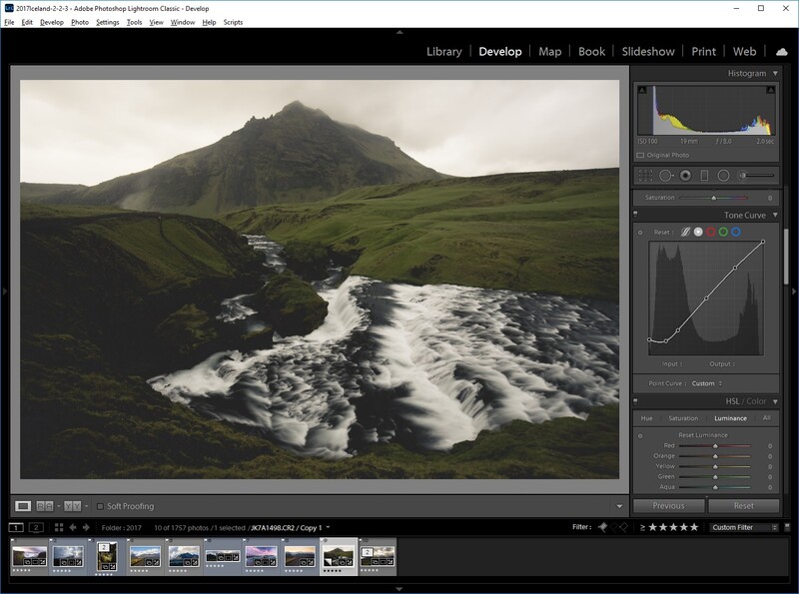Screen dimensions: 799x594
Task: Select the green channel curve
Action: (723, 233)
